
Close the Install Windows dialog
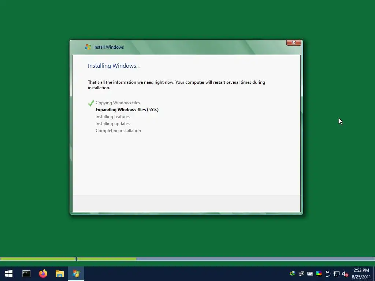click(294, 42)
